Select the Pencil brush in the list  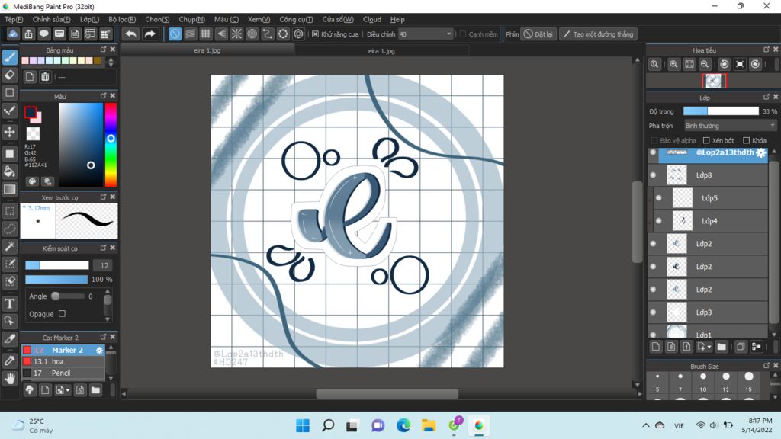click(63, 373)
